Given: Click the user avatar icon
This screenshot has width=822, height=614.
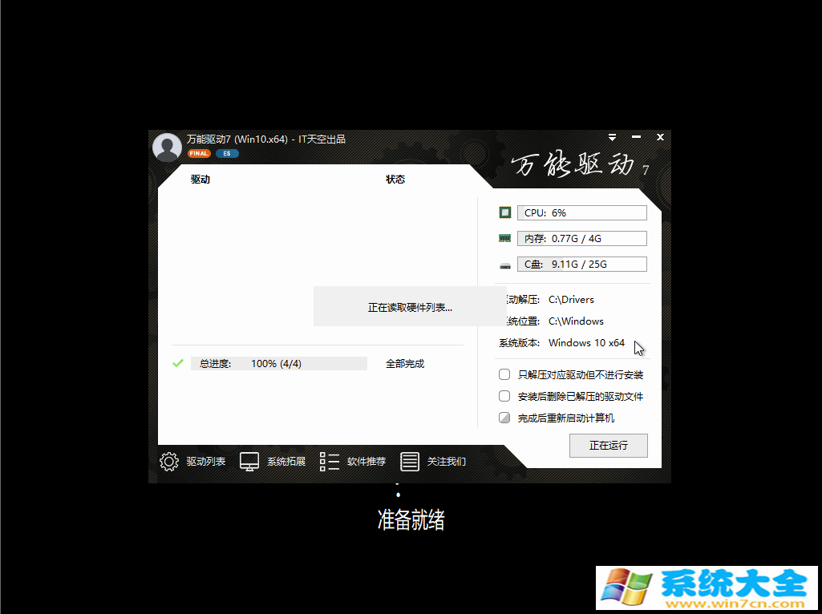Looking at the screenshot, I should tap(168, 147).
